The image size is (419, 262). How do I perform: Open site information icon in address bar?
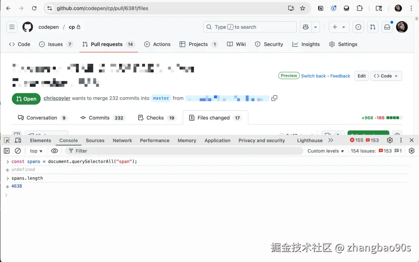(50, 8)
